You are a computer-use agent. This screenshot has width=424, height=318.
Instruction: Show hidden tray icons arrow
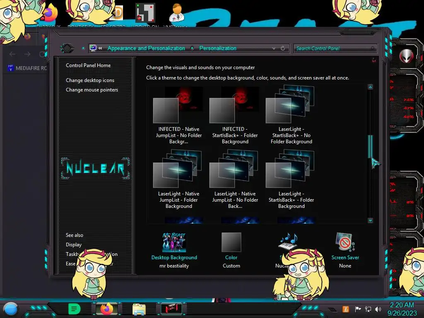(x=332, y=310)
